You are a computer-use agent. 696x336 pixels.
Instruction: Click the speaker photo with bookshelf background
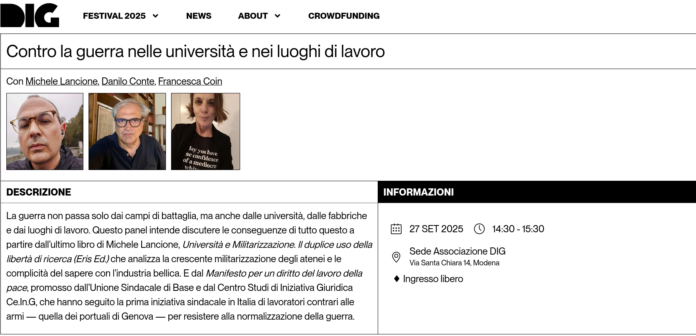pyautogui.click(x=127, y=132)
